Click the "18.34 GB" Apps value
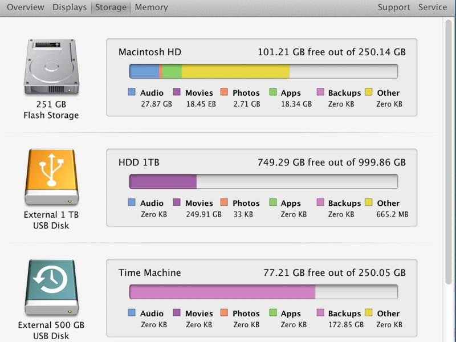The image size is (456, 342). coord(296,104)
